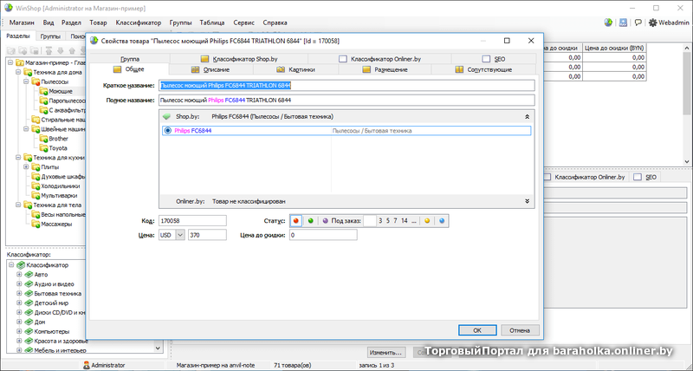693x371 pixels.
Task: Click the Бытовая техника classifier icon
Action: [29, 294]
